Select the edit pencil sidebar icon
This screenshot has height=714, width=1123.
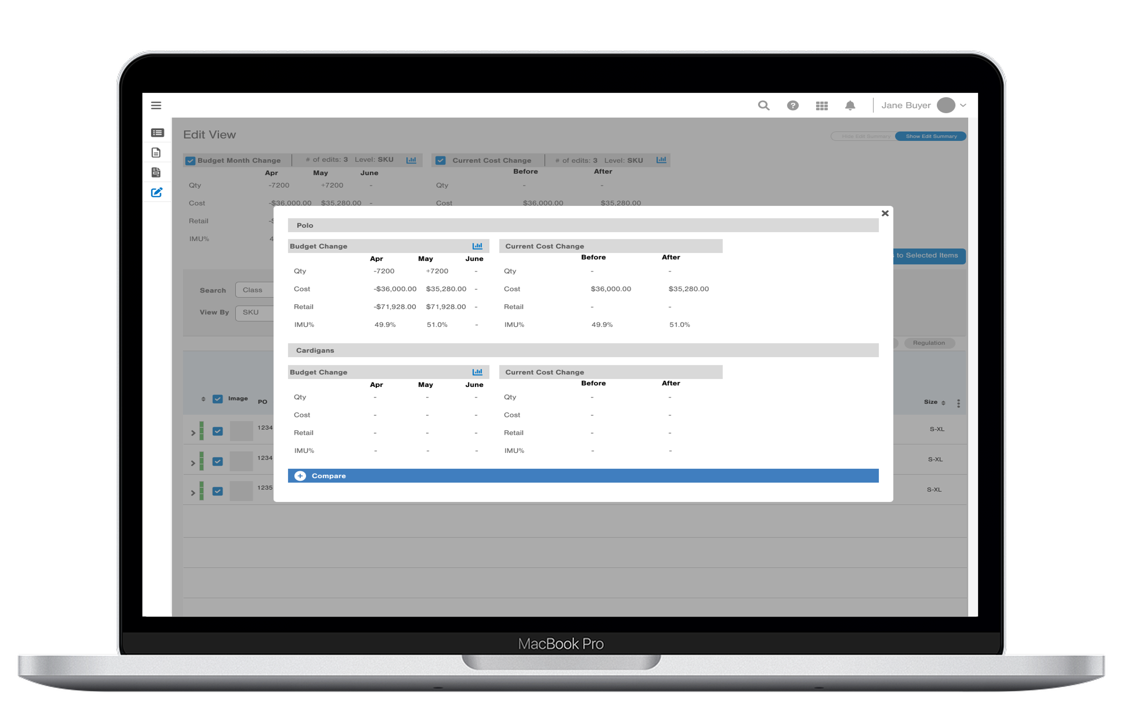157,192
